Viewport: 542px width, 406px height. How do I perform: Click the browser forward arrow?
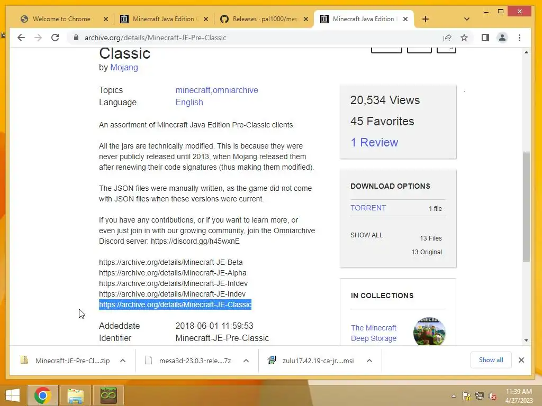[38, 38]
